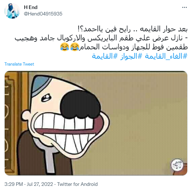Open the three-dot more options menu

pyautogui.click(x=184, y=8)
